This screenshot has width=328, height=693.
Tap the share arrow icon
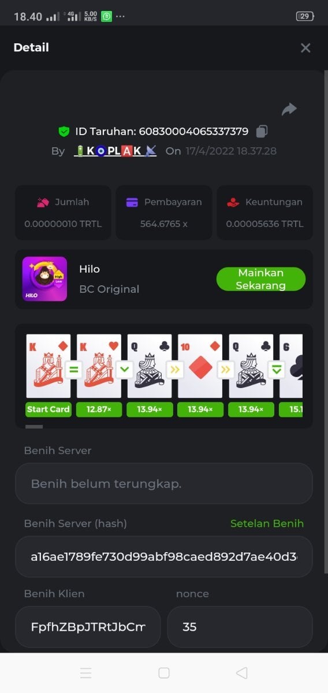(x=289, y=109)
